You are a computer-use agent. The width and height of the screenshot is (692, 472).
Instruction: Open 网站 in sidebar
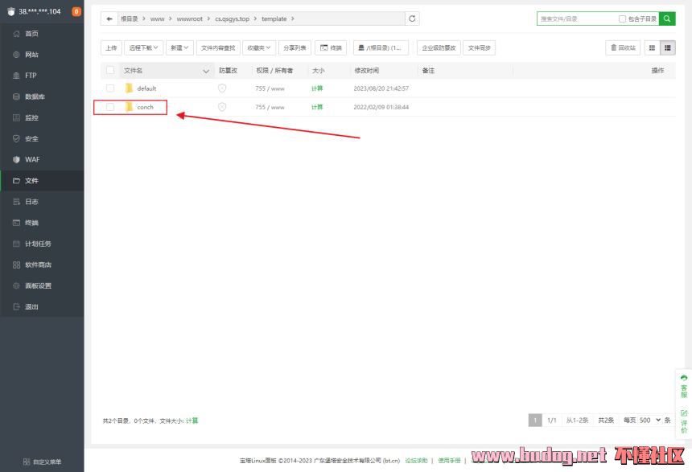point(42,55)
